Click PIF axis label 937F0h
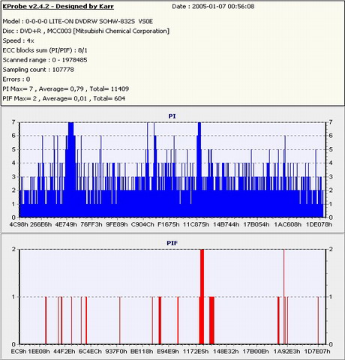345x360 pixels. pyautogui.click(x=116, y=352)
